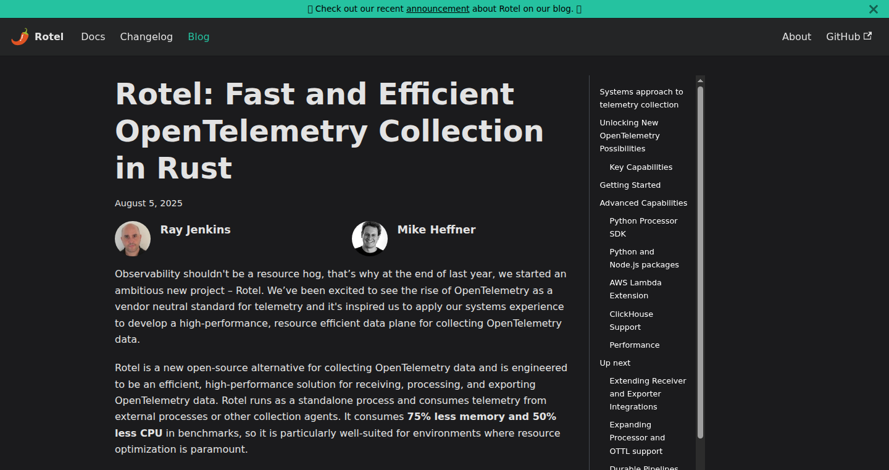Jump to Python Processor SDK section
Screen dimensions: 889x470
pyautogui.click(x=643, y=227)
